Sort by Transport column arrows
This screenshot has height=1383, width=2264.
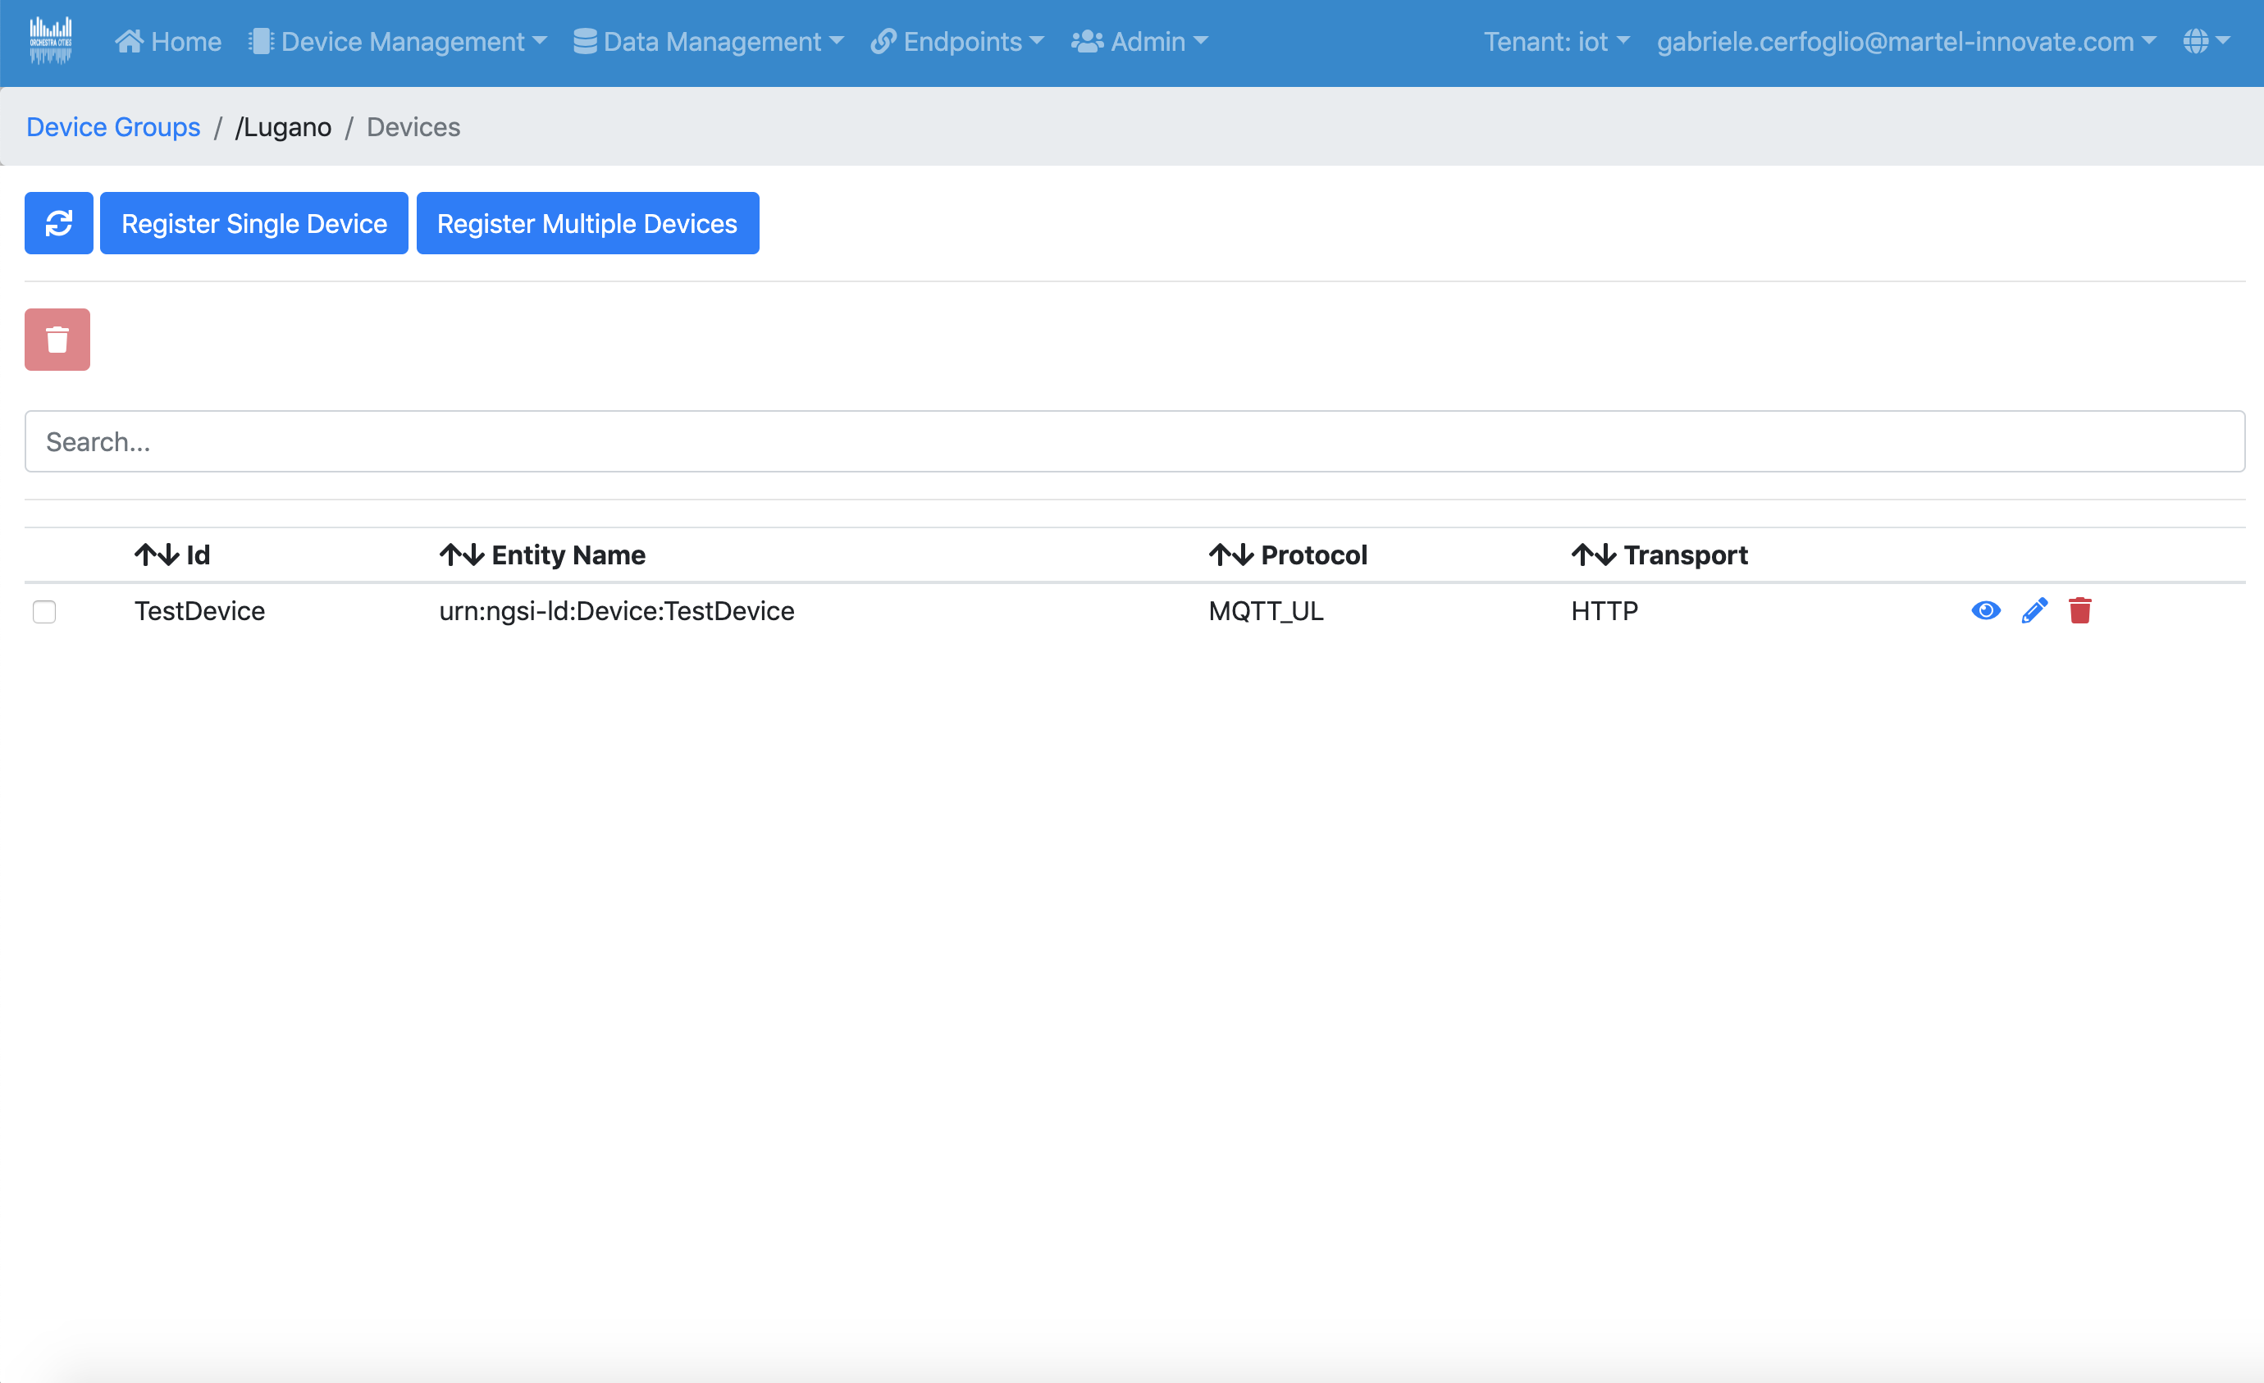point(1593,555)
